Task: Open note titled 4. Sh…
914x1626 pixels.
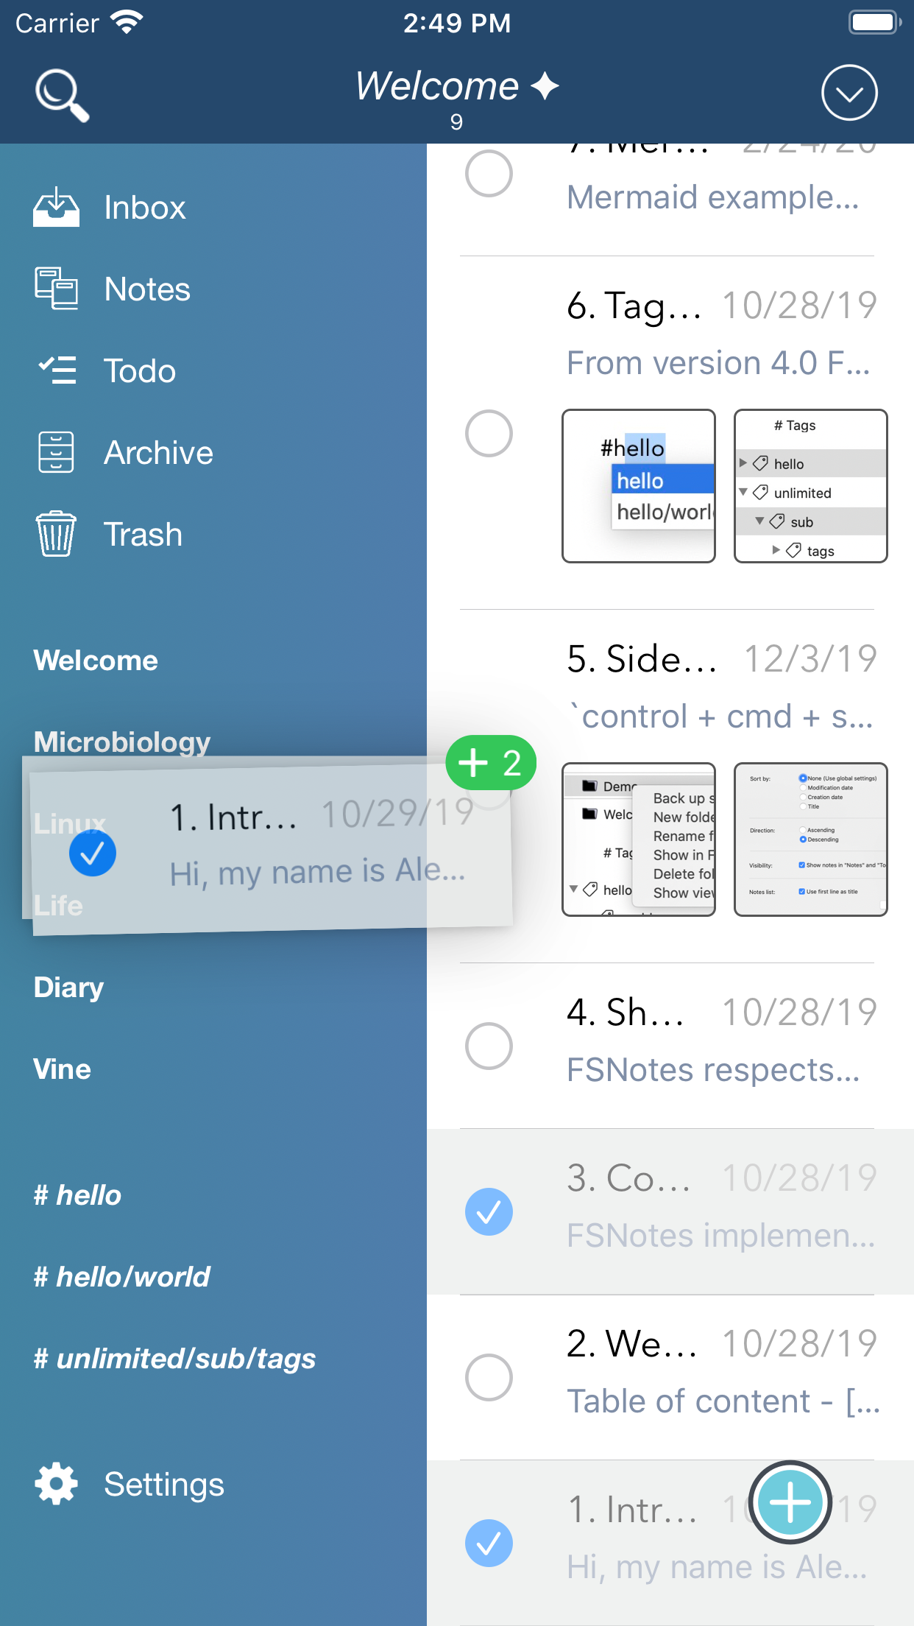Action: point(626,1013)
